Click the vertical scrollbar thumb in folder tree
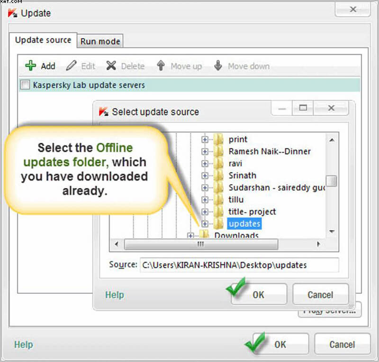 [331, 181]
